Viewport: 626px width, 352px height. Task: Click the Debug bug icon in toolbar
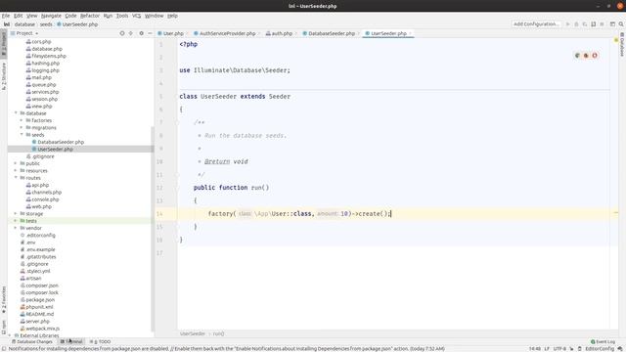pos(576,24)
